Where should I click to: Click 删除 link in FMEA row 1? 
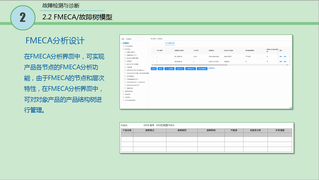click(x=281, y=56)
